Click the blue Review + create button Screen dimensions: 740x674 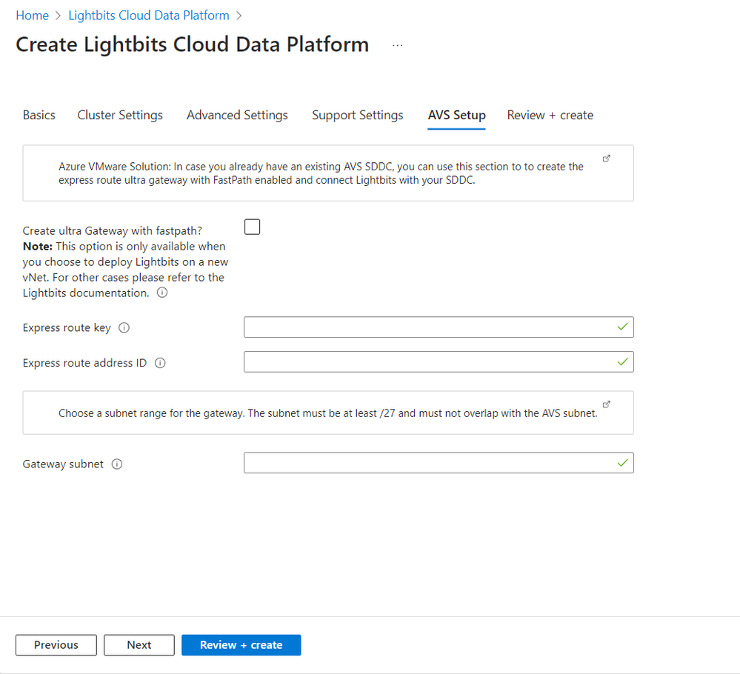[241, 644]
